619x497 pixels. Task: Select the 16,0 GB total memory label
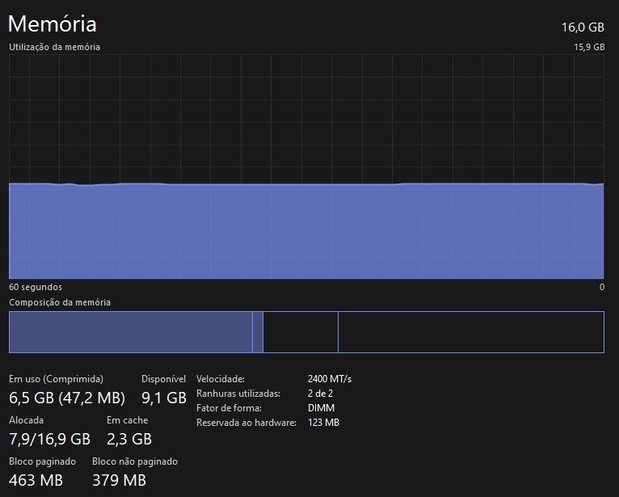click(583, 27)
